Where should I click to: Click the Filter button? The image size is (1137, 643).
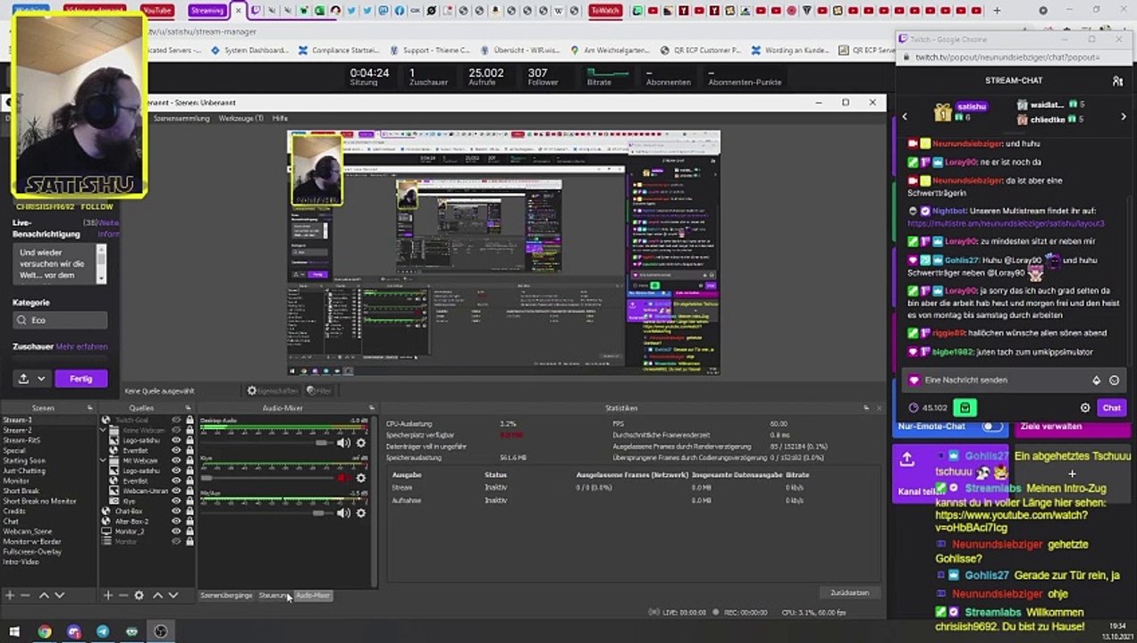point(319,390)
